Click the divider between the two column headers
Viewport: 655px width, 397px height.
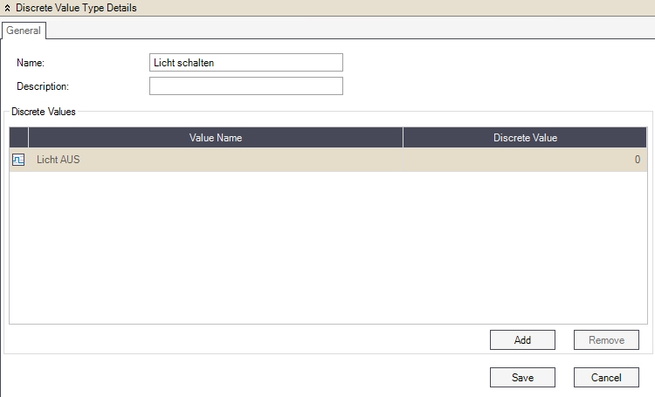coord(403,138)
